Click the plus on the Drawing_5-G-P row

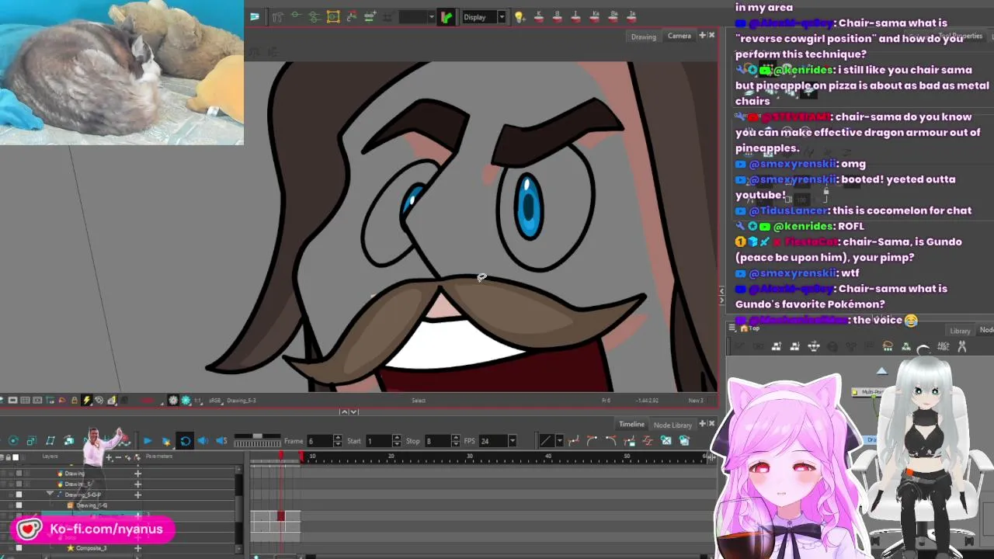[137, 495]
